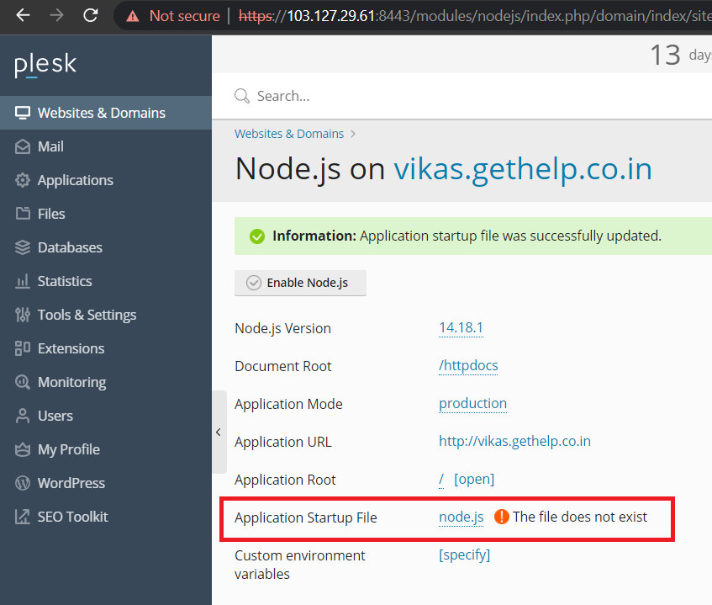Click the search magnifier icon

241,97
